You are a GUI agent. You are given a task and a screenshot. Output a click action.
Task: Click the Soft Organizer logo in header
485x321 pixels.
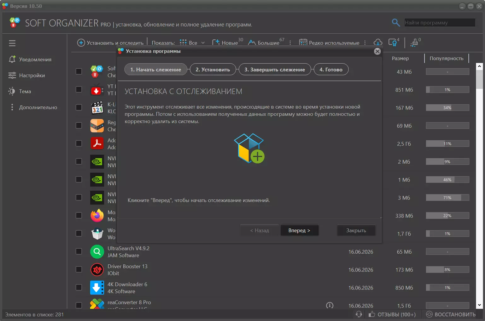coord(15,23)
